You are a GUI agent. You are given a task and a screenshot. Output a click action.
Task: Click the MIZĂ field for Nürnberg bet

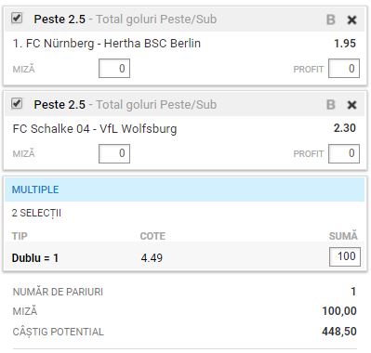click(114, 69)
